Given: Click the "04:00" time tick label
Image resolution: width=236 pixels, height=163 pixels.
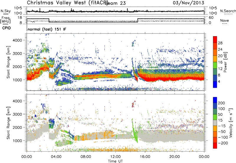Looking at the screenshot, I should tap(56, 157).
